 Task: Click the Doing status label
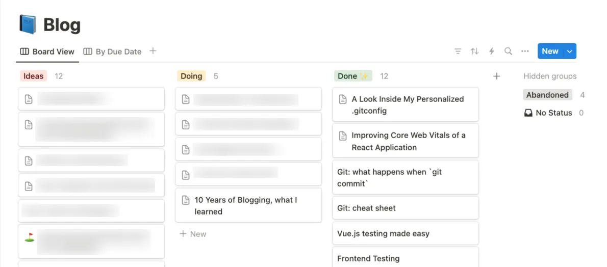(x=191, y=76)
